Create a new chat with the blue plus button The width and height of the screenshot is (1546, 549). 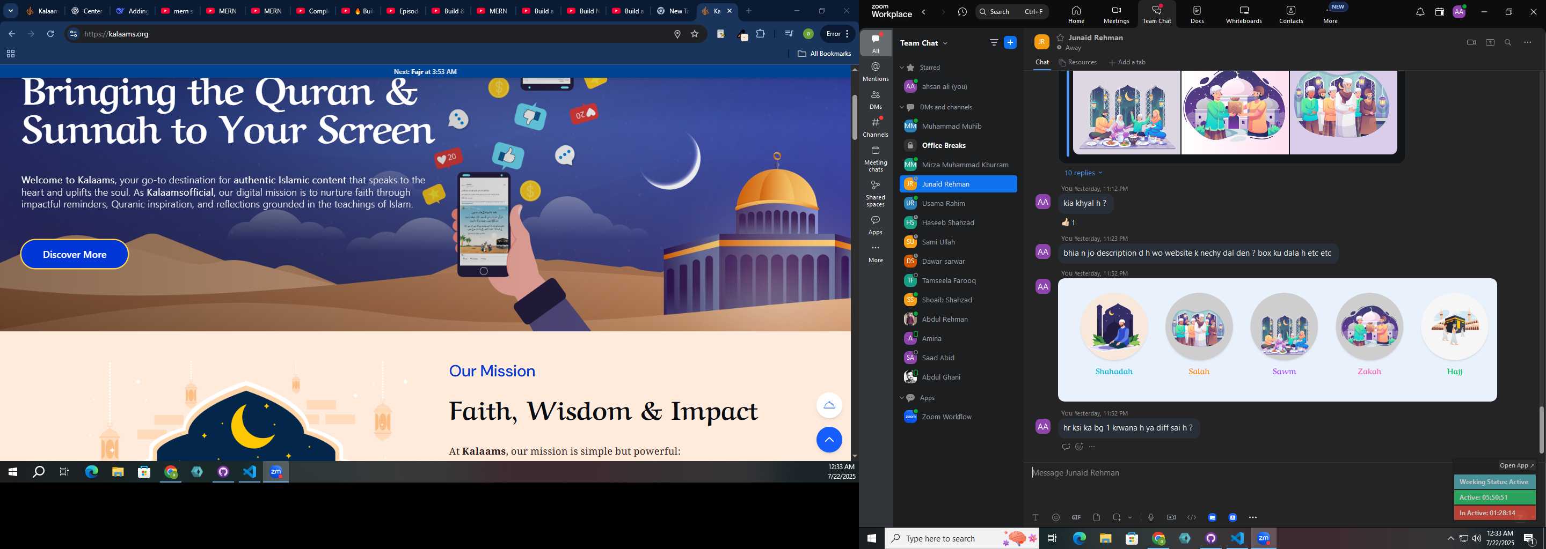click(x=1010, y=42)
